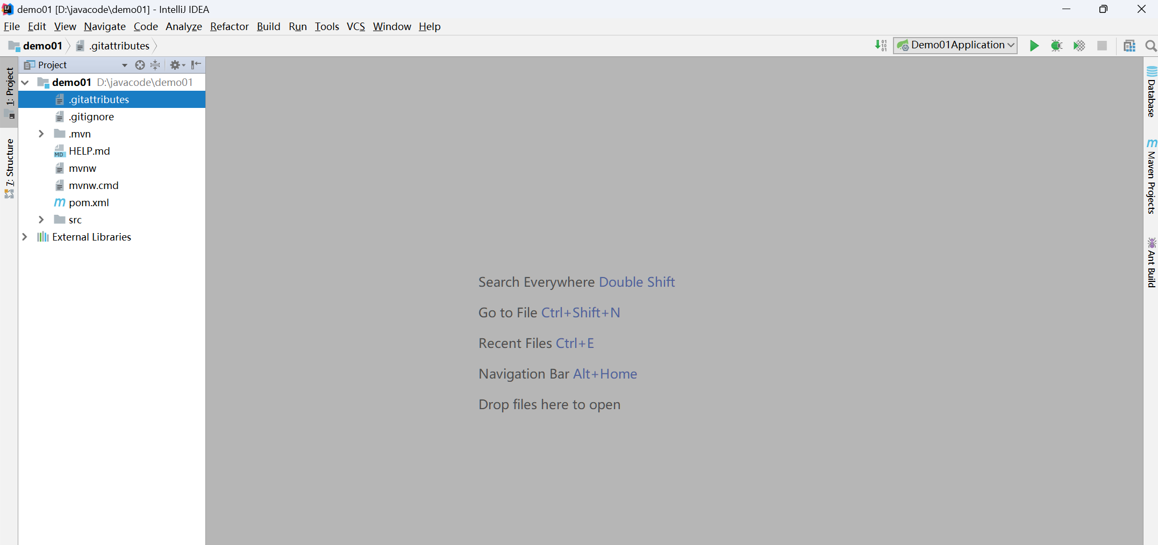1158x545 pixels.
Task: Open the Analyze menu
Action: (184, 26)
